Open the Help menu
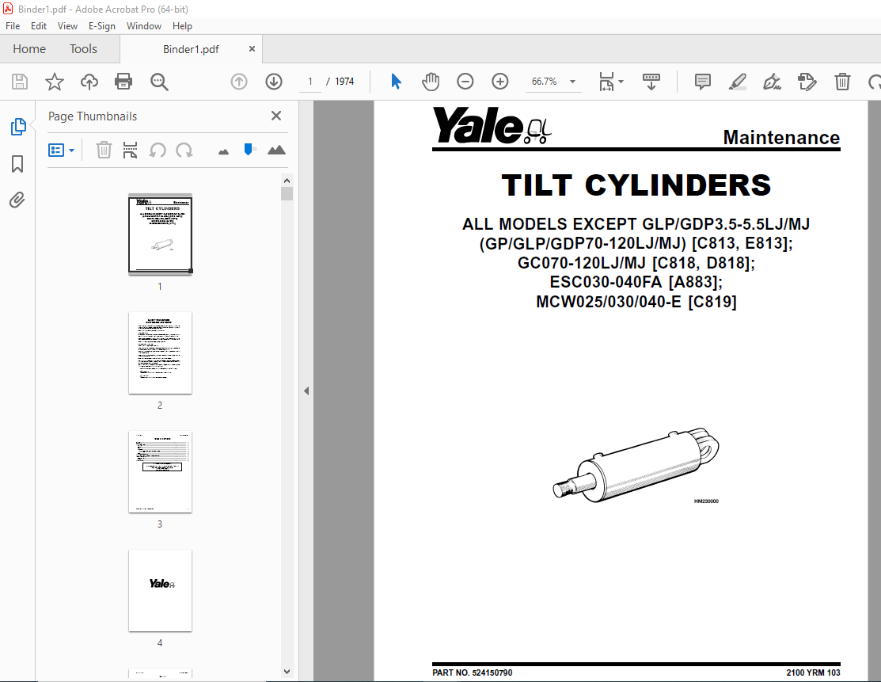881x682 pixels. coord(182,26)
